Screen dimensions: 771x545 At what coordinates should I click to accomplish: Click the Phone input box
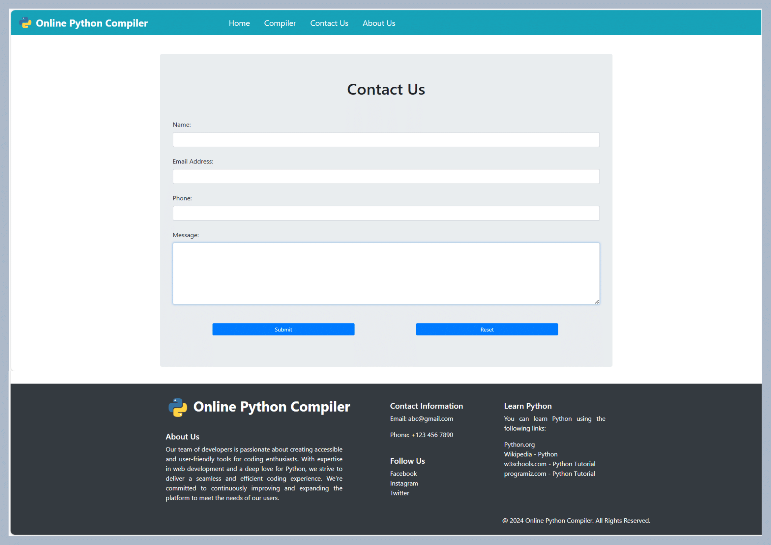pyautogui.click(x=386, y=214)
